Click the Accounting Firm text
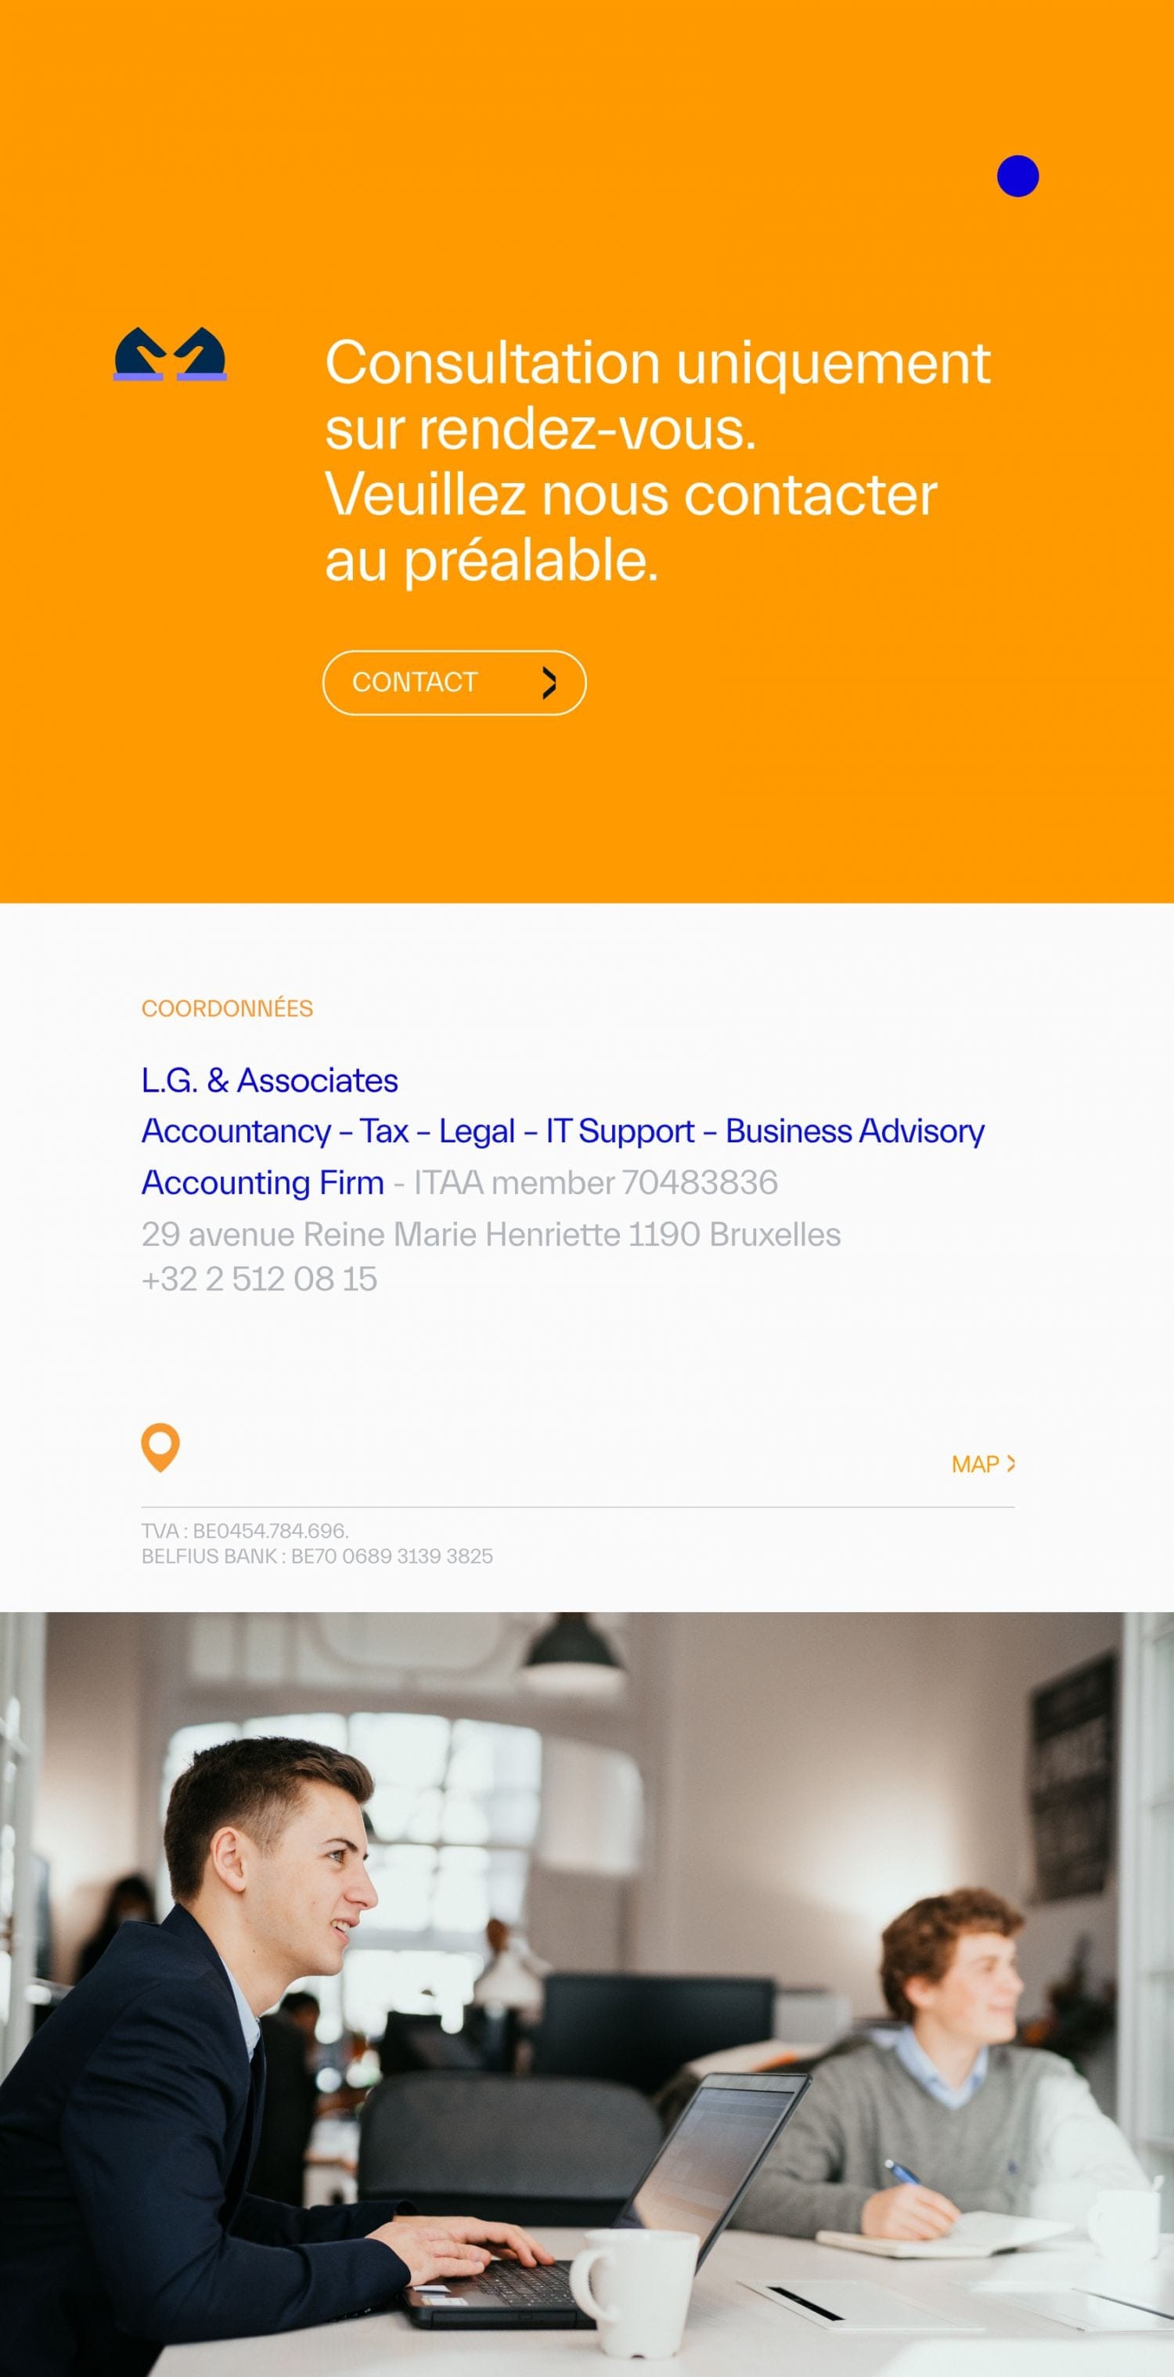This screenshot has height=2377, width=1174. tap(263, 1182)
